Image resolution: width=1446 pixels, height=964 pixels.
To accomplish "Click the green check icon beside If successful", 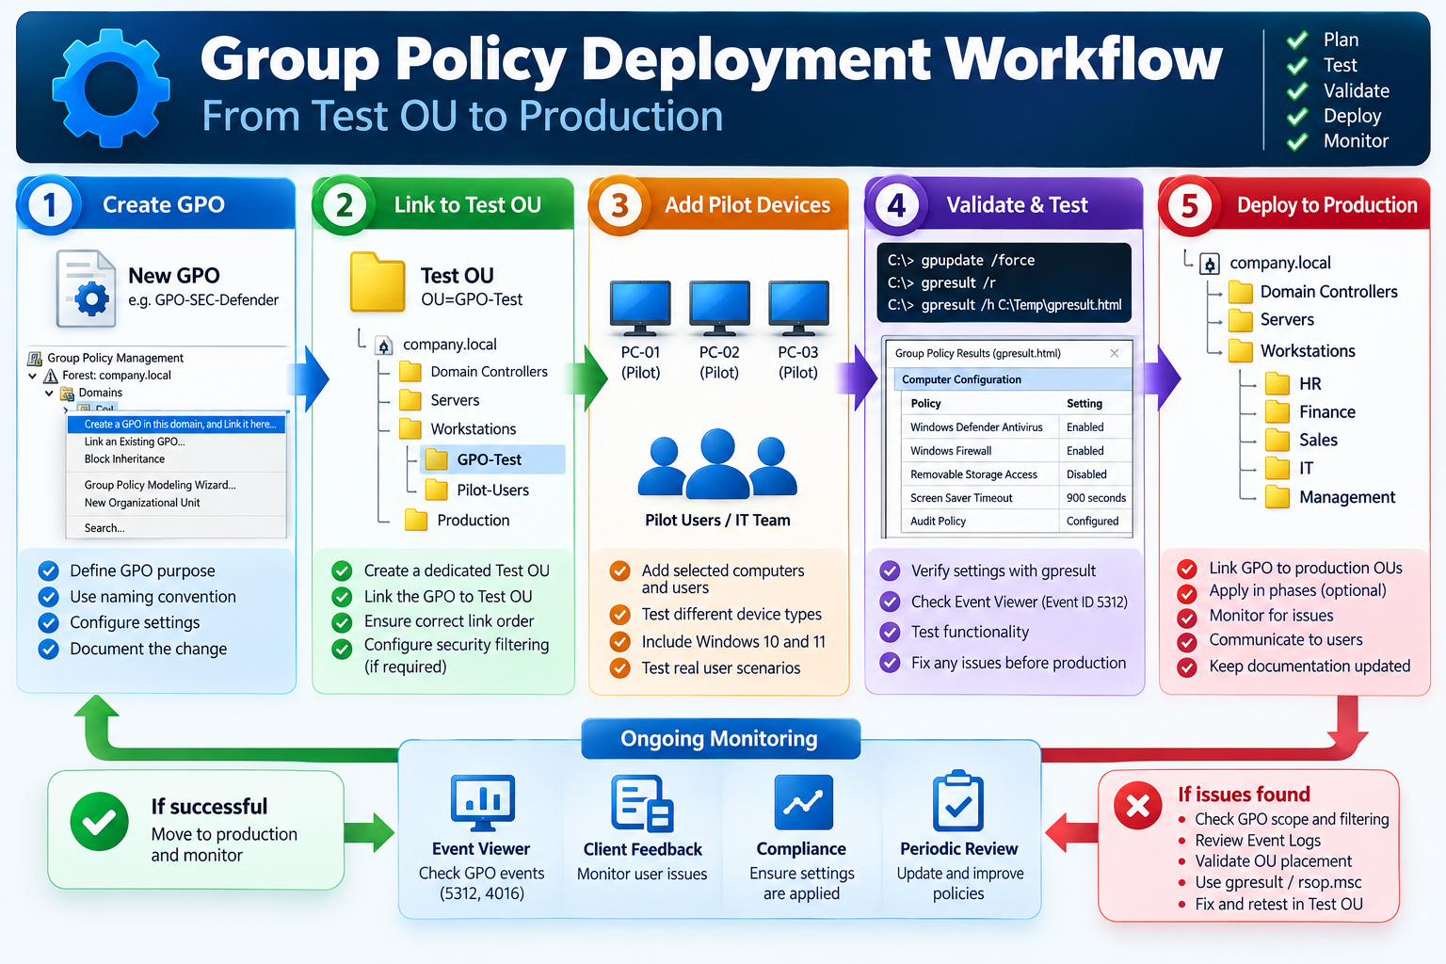I will pyautogui.click(x=100, y=822).
